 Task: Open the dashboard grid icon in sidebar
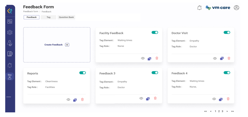tap(10, 21)
